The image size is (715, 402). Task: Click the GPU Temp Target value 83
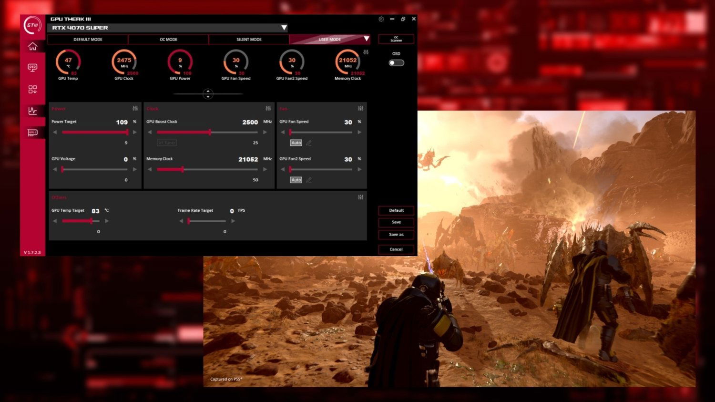[95, 211]
